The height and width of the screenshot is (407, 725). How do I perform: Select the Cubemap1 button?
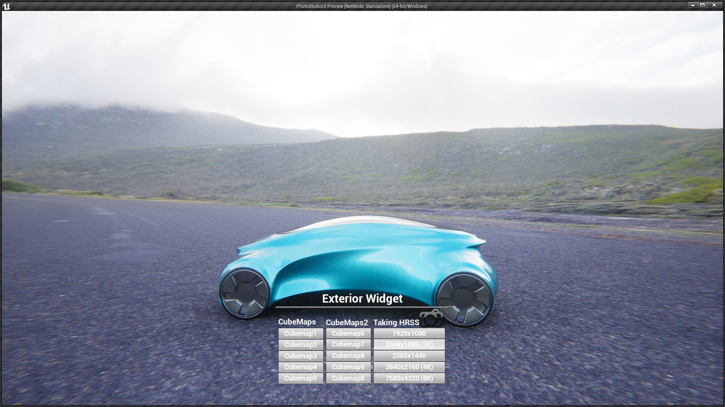[301, 334]
